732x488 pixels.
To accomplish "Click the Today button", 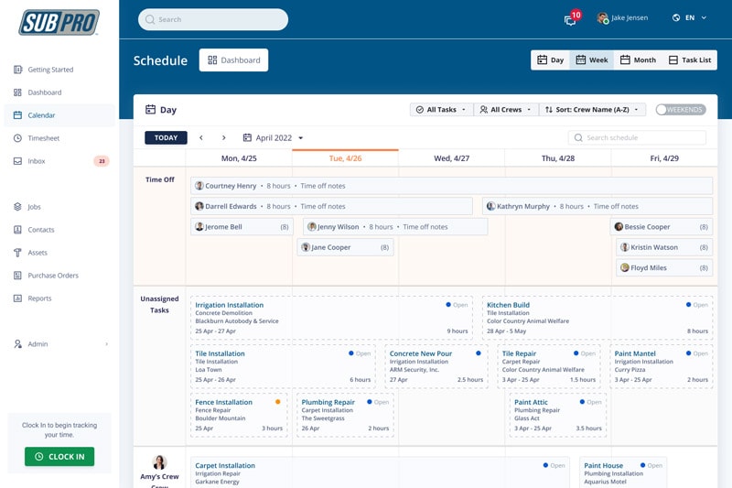I will 166,138.
